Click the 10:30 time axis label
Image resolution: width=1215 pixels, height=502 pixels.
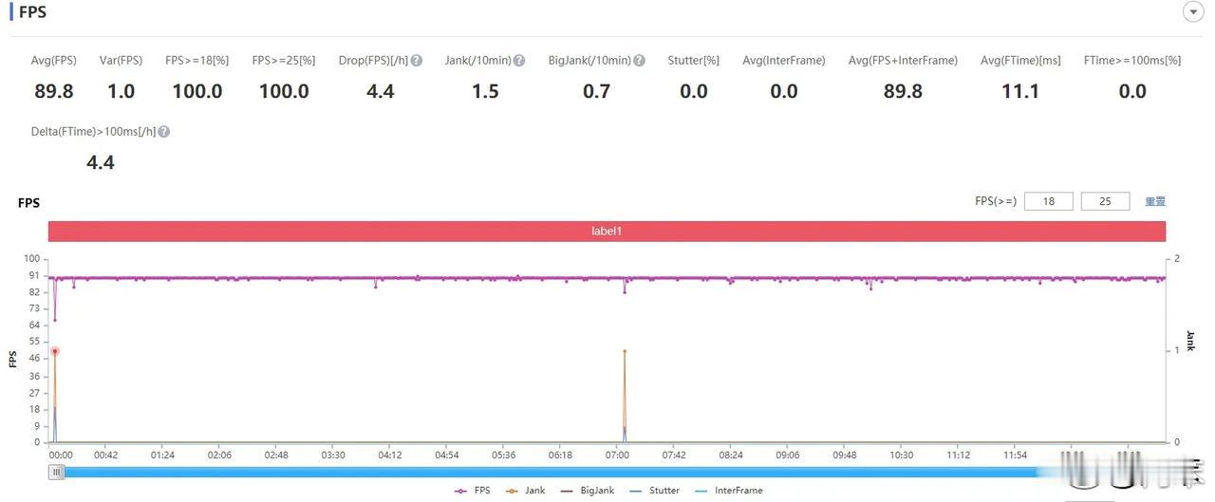[x=902, y=456]
